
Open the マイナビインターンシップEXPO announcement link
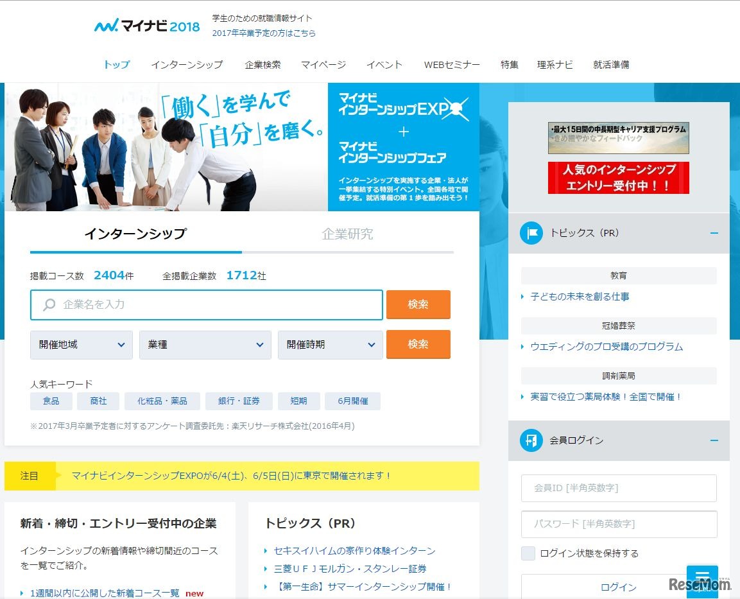point(231,476)
